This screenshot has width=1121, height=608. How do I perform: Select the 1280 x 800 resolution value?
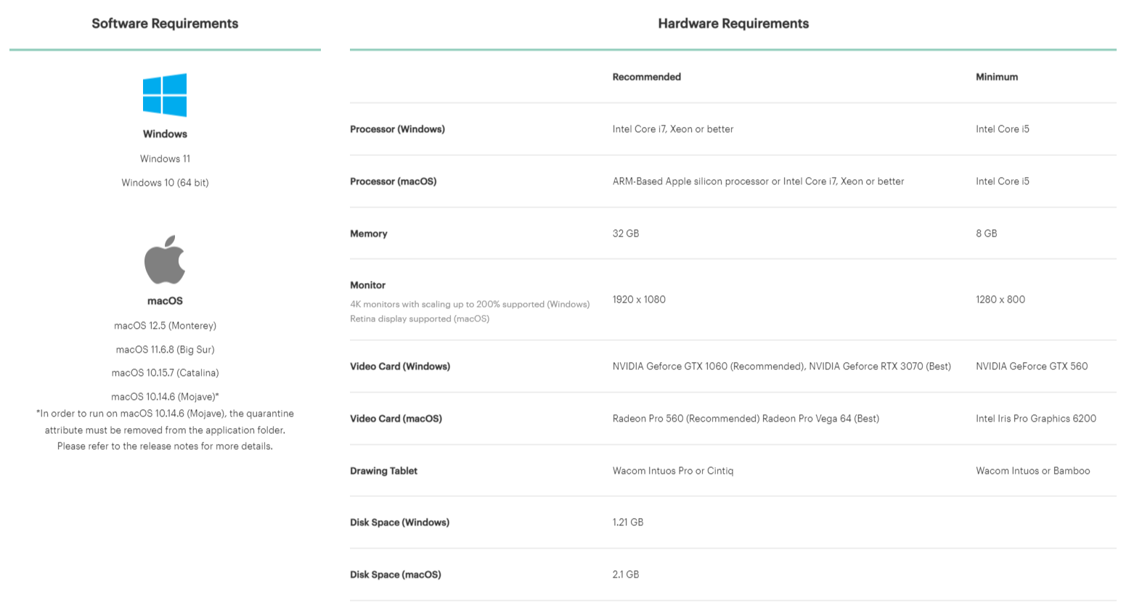(x=1000, y=300)
